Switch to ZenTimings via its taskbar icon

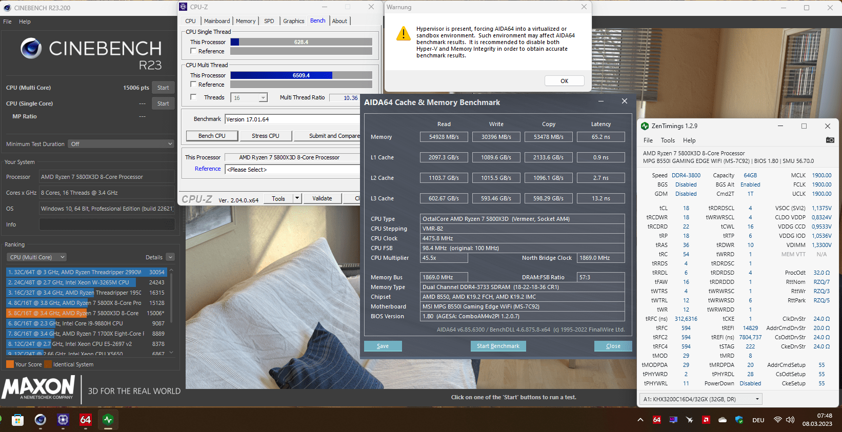pyautogui.click(x=108, y=420)
